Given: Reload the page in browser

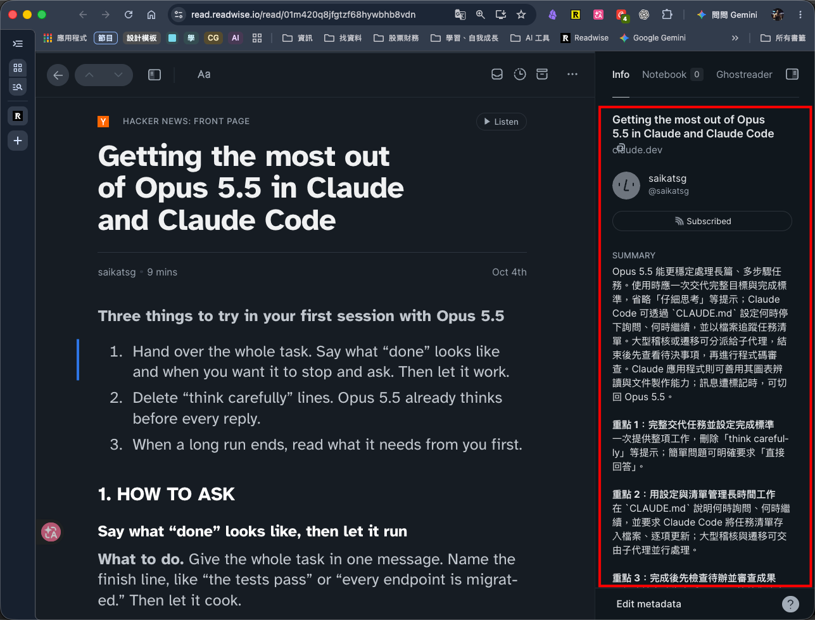Looking at the screenshot, I should (129, 15).
